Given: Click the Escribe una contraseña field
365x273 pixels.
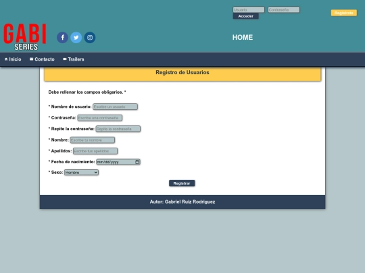Looking at the screenshot, I should [99, 118].
